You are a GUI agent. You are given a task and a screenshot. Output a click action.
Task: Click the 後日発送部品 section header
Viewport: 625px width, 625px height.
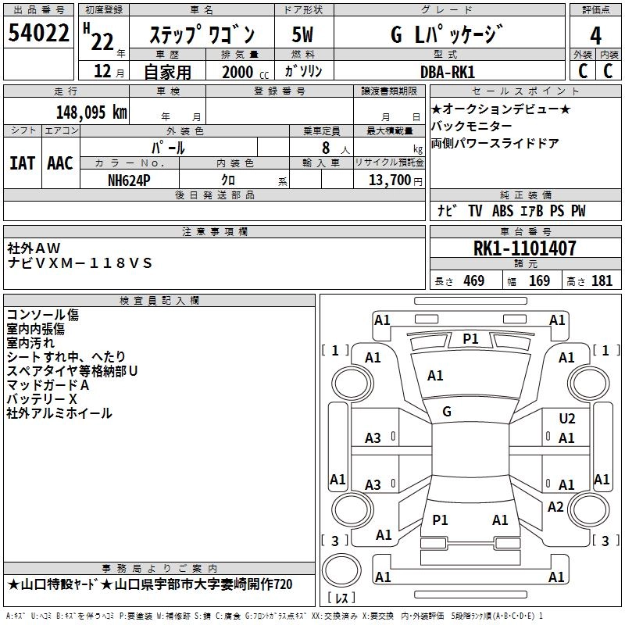click(x=214, y=195)
